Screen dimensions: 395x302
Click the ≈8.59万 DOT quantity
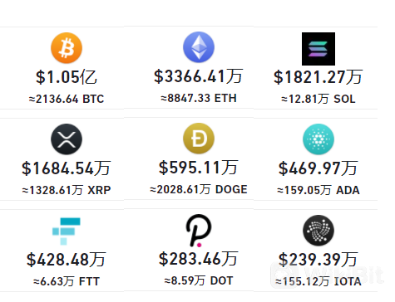[x=199, y=280]
